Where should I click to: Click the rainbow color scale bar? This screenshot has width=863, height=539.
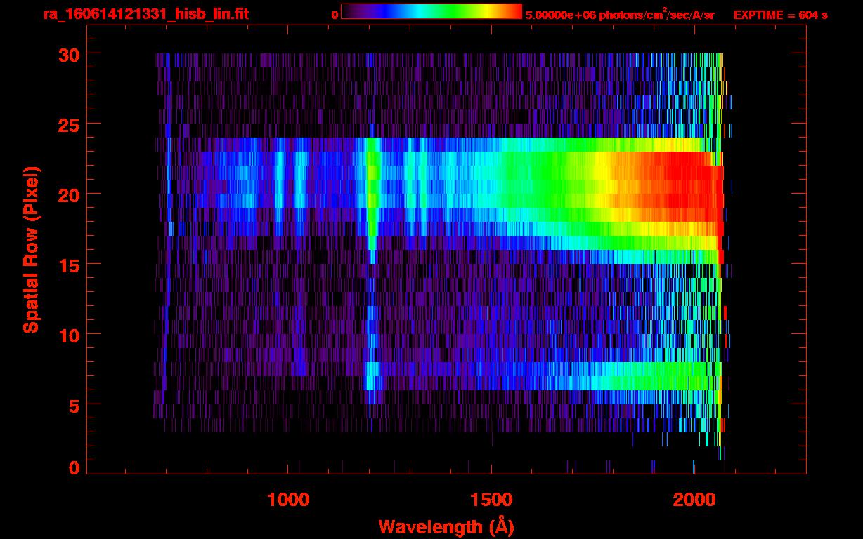pyautogui.click(x=431, y=11)
